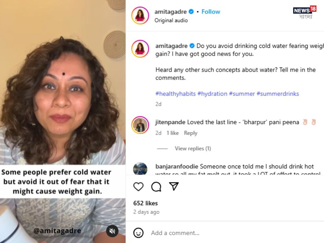Follow amitagadre
This screenshot has height=243, width=324.
pos(211,12)
